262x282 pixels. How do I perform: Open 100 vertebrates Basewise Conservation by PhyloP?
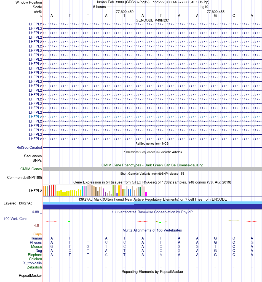[x=152, y=212]
